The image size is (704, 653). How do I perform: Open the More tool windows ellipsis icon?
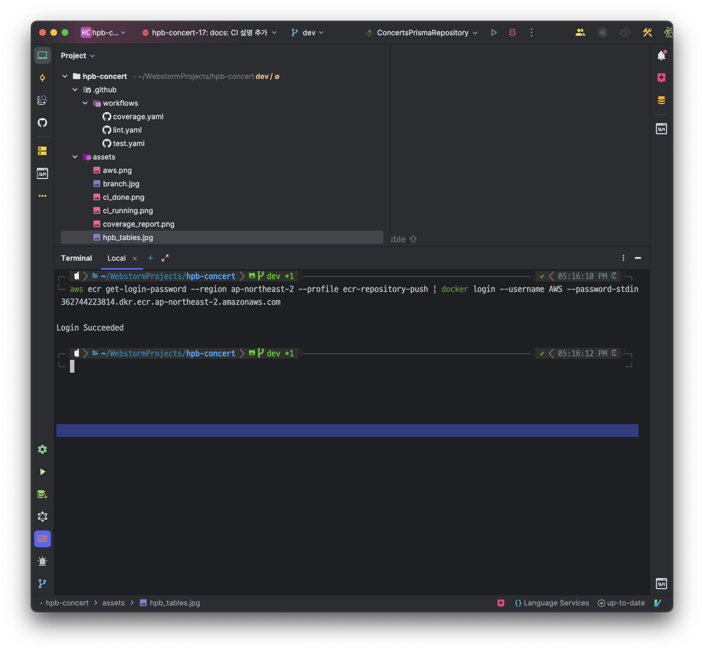pos(43,196)
